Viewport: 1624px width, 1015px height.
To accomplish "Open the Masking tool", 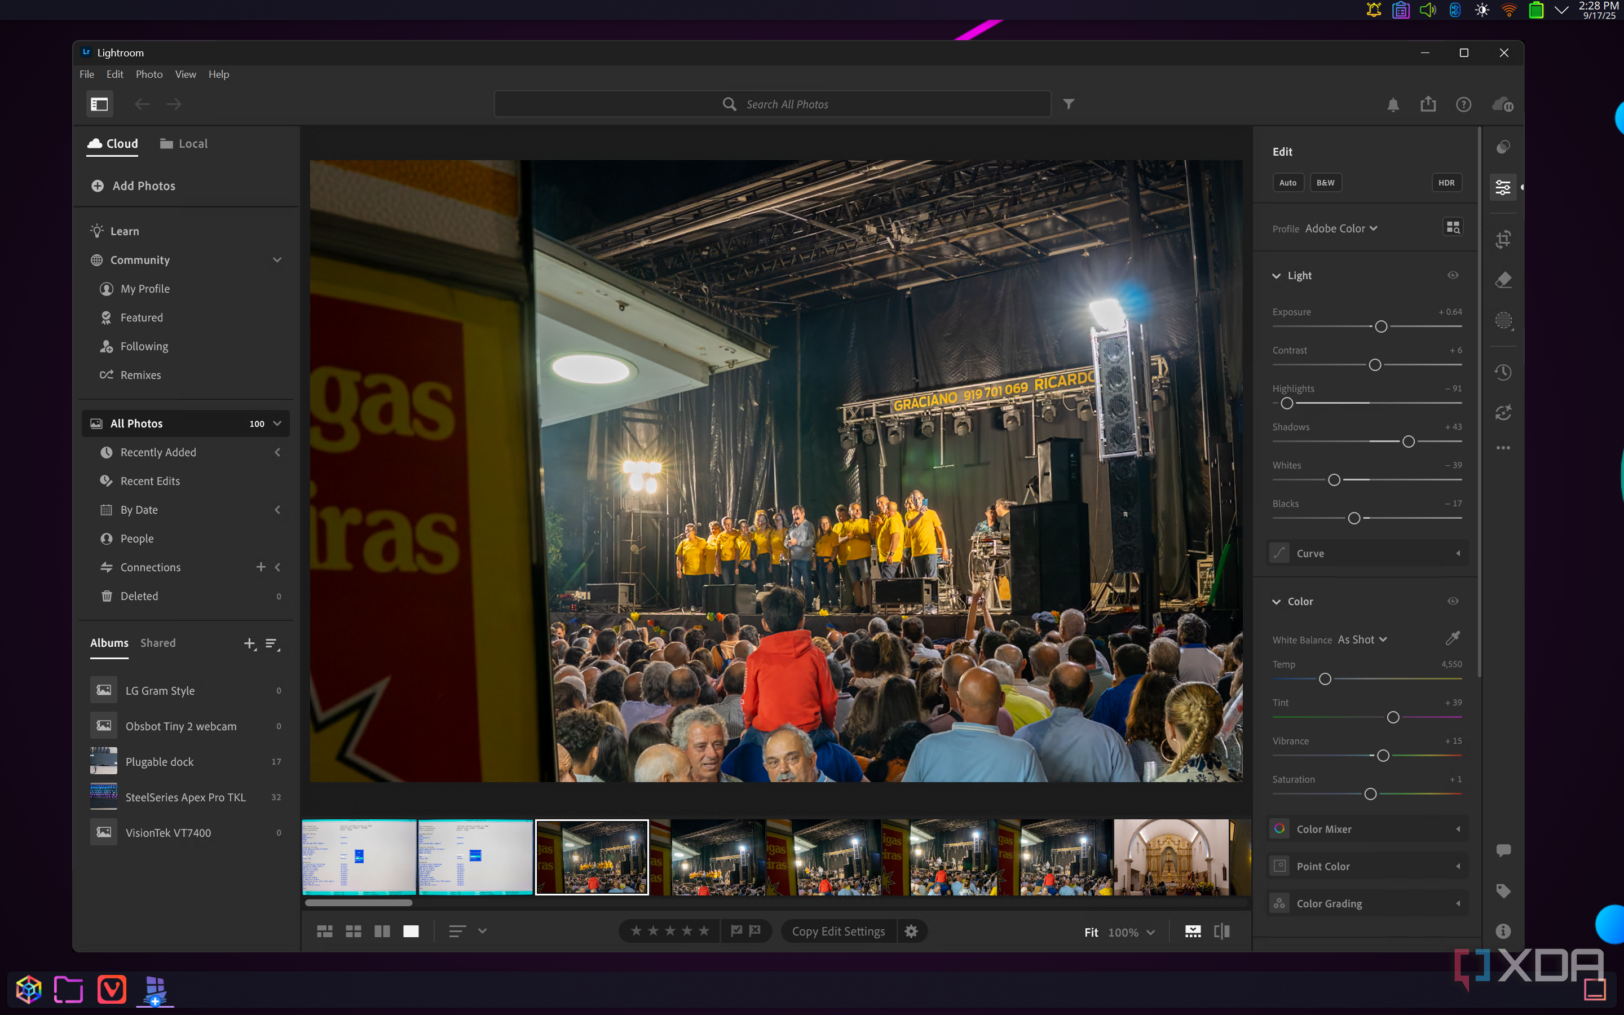I will (1503, 320).
